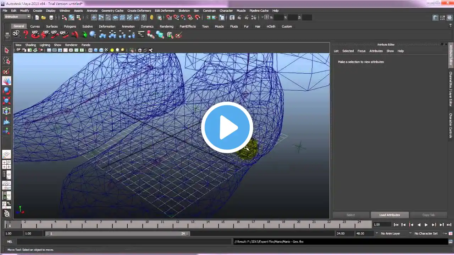Click play forwards in playback controls

tap(426, 225)
